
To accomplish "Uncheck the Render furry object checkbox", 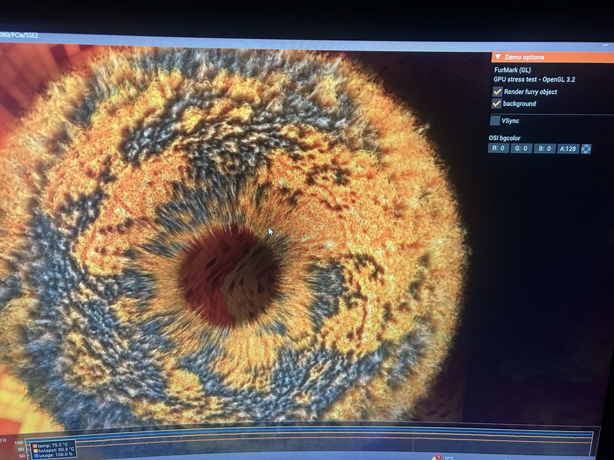I will pos(498,91).
